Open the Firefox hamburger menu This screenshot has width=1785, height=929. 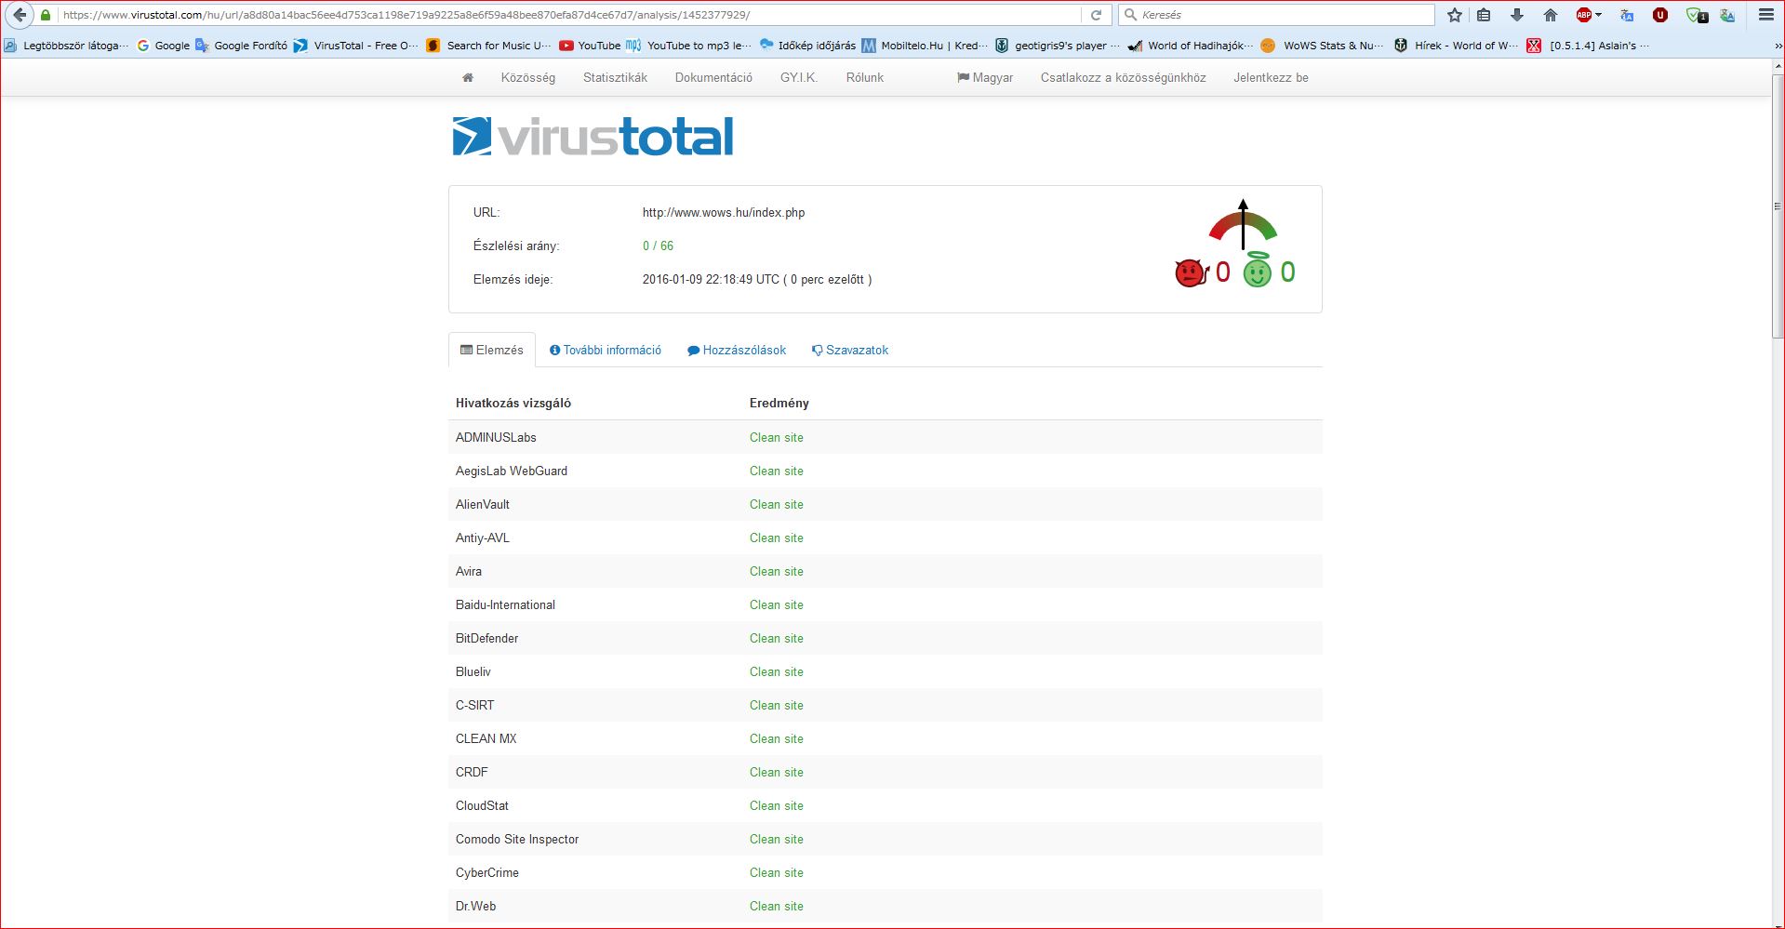(1765, 15)
